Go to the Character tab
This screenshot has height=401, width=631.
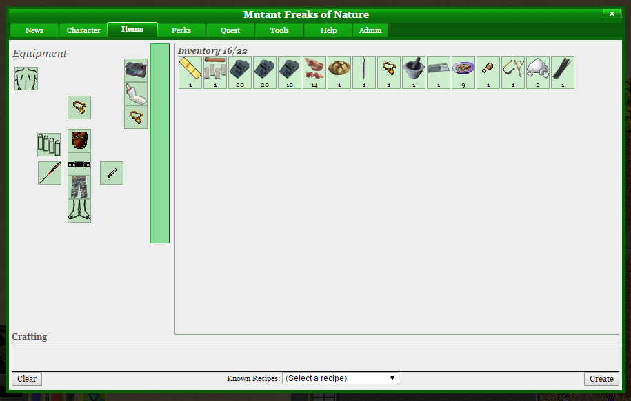click(83, 30)
